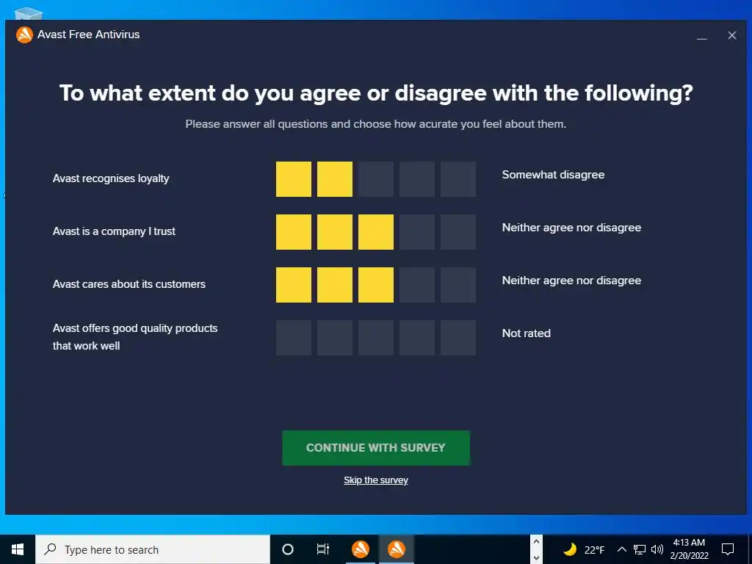
Task: Open first Avast icon on taskbar
Action: point(360,549)
